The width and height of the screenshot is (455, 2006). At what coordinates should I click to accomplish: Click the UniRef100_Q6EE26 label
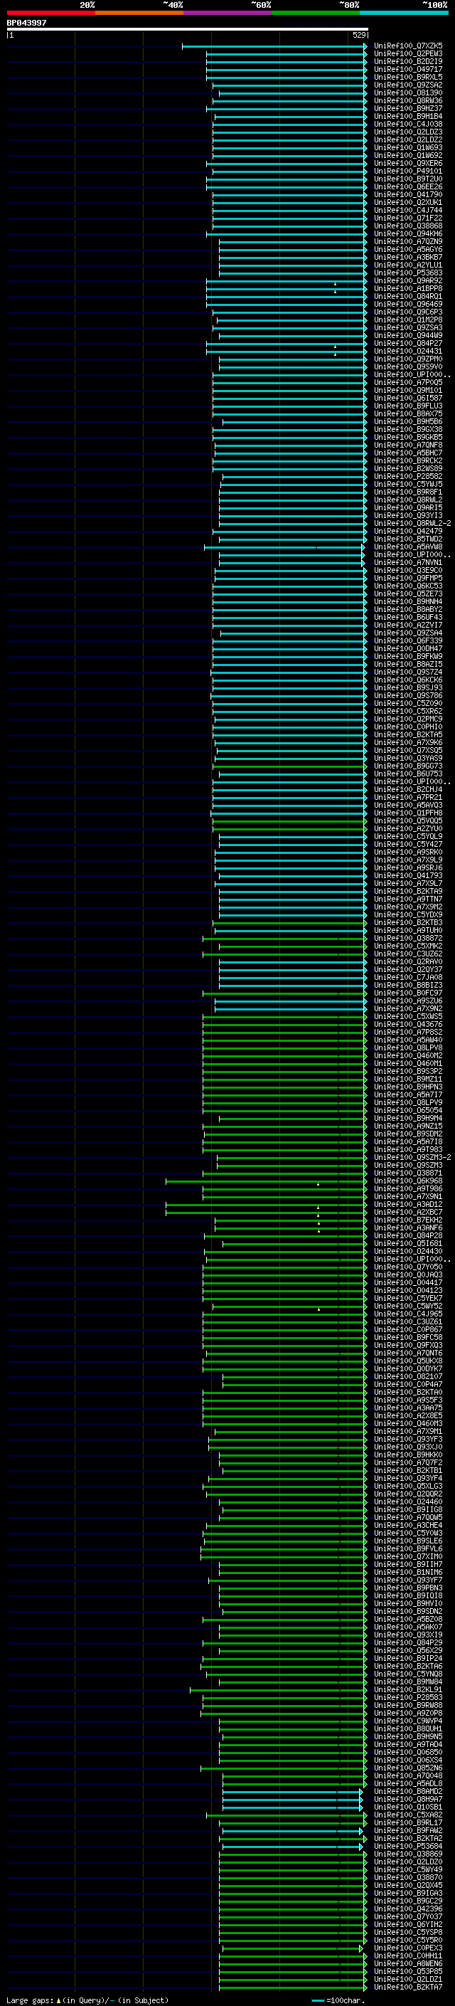tap(407, 187)
